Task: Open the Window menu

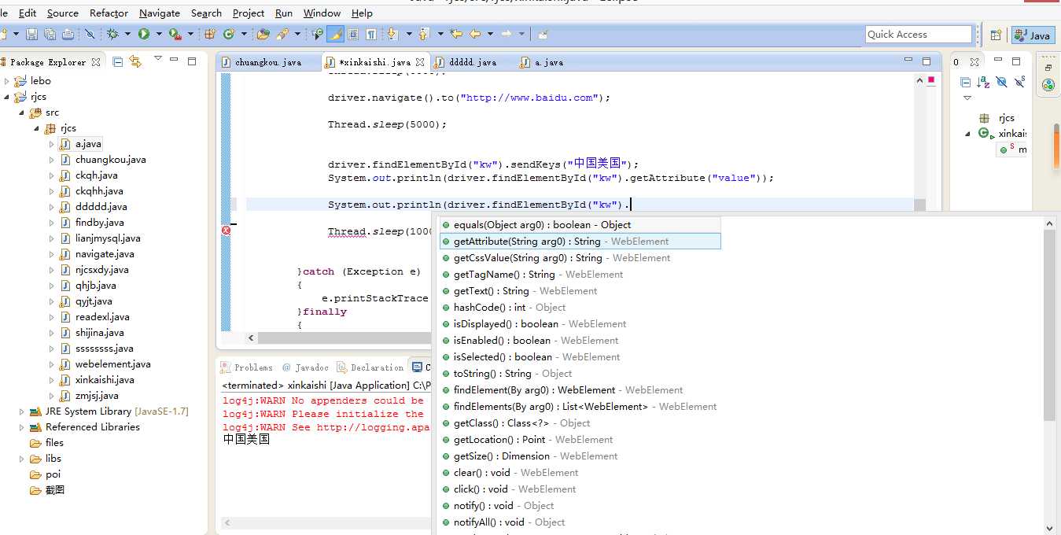Action: point(322,13)
